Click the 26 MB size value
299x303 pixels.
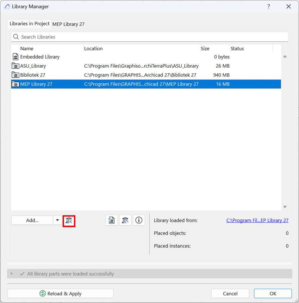[x=223, y=66]
